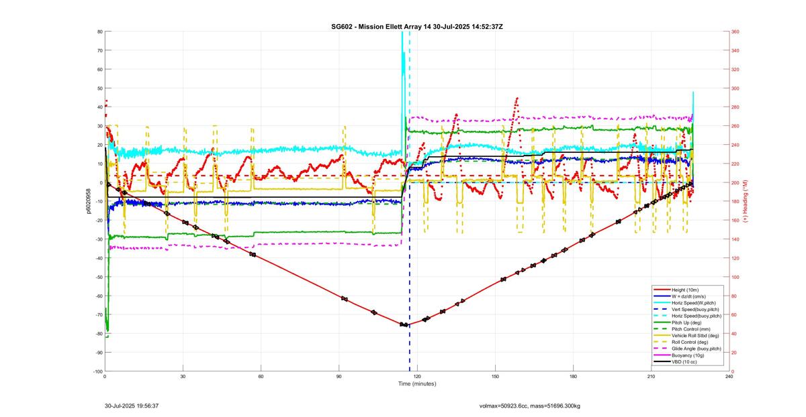Select legend entry 'W = dz/dt (cm/s)'
The height and width of the screenshot is (417, 806).
click(688, 296)
